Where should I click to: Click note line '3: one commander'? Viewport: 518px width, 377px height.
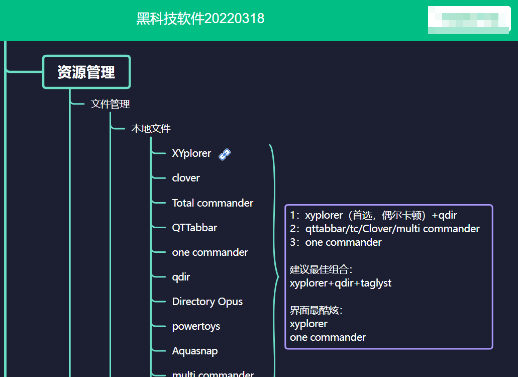(336, 242)
